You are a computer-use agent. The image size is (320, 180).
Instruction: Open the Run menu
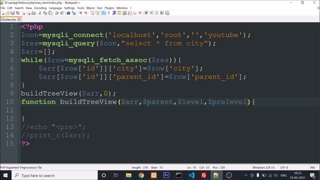(99, 8)
